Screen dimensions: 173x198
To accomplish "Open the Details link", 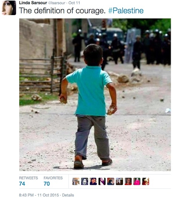I will (68, 195).
